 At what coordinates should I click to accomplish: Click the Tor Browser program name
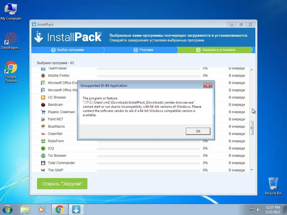[57, 156]
